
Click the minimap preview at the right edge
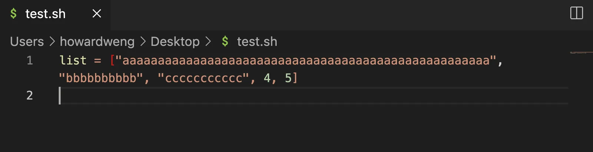[580, 53]
